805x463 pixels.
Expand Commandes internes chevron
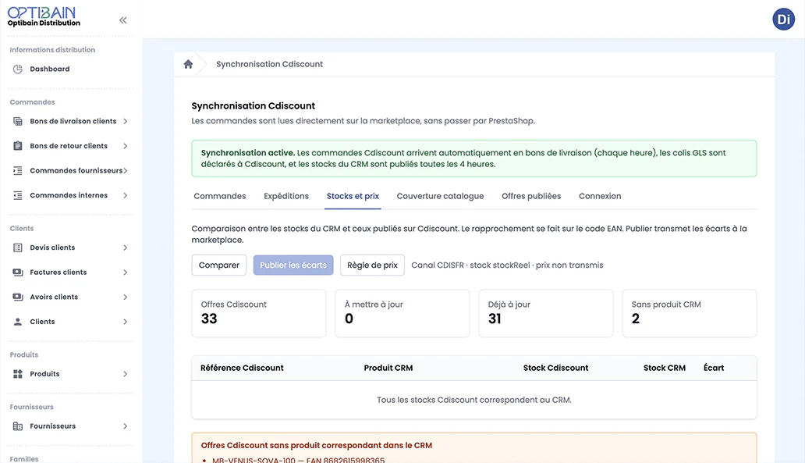tap(126, 195)
